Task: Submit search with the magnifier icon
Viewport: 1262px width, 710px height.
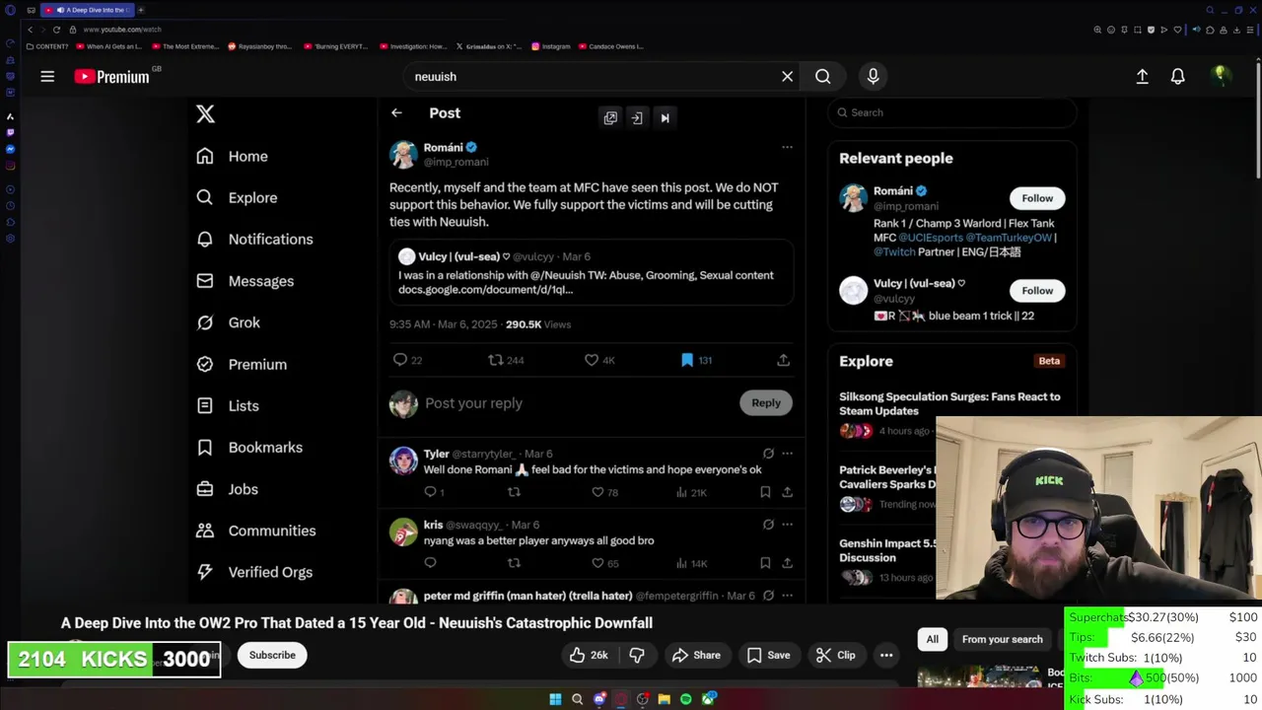Action: click(822, 76)
